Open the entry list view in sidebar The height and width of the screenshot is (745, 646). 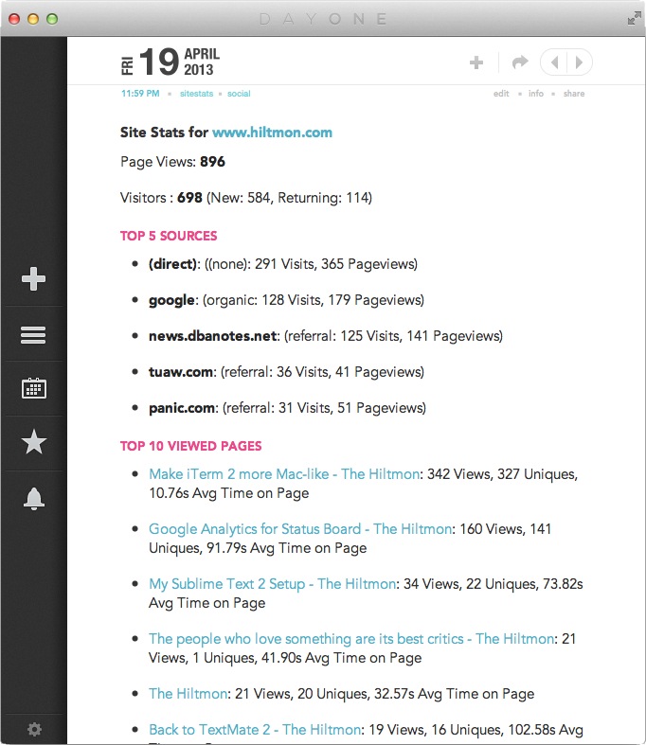pyautogui.click(x=33, y=335)
